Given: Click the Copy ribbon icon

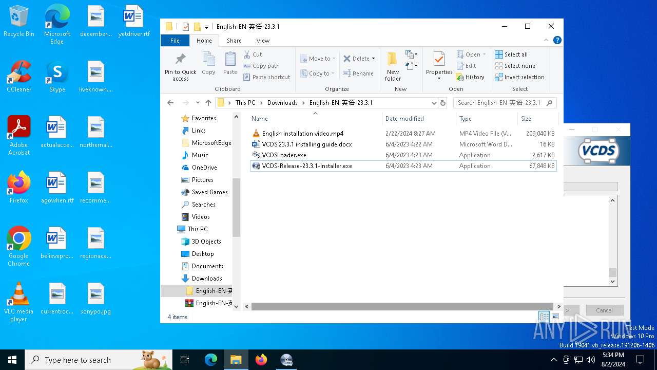Looking at the screenshot, I should click(208, 64).
